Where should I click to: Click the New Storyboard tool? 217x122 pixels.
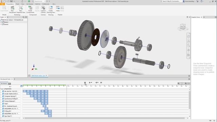(x=12, y=9)
